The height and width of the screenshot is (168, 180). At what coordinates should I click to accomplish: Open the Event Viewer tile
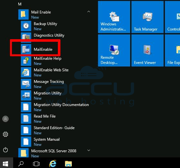[148, 50]
